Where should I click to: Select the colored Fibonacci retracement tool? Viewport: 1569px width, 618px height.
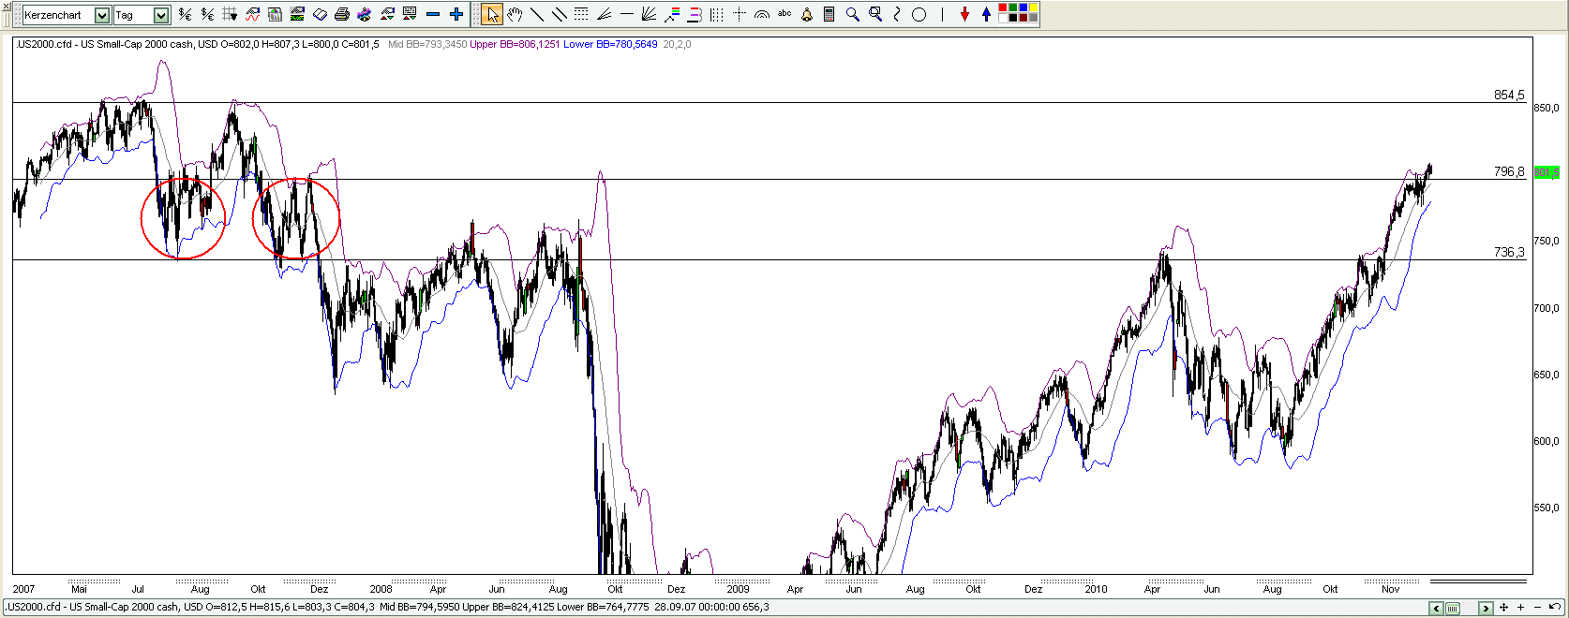[672, 14]
